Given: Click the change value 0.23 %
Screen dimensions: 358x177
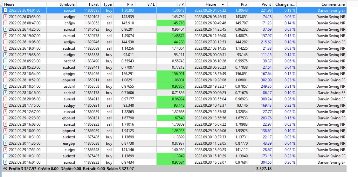Looking at the screenshot, I should 290,80.
